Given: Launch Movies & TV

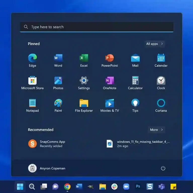Looking at the screenshot, I should 110,105.
